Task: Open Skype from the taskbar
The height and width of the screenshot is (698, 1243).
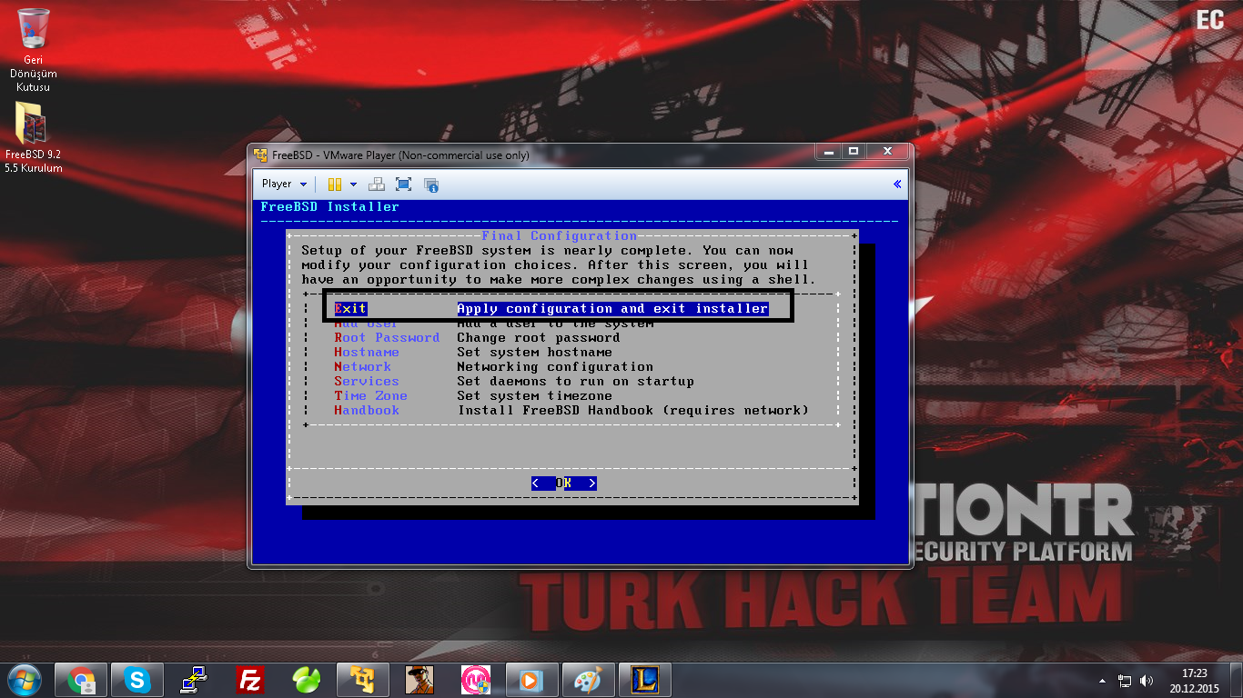Action: [x=137, y=680]
